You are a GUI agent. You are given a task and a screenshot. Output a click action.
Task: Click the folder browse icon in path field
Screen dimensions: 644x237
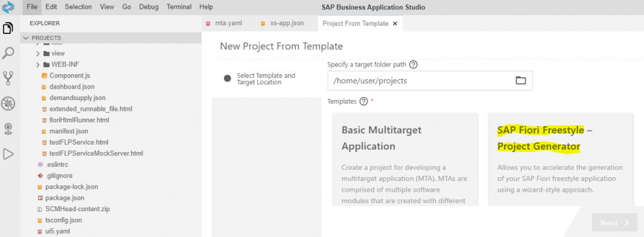pos(521,80)
